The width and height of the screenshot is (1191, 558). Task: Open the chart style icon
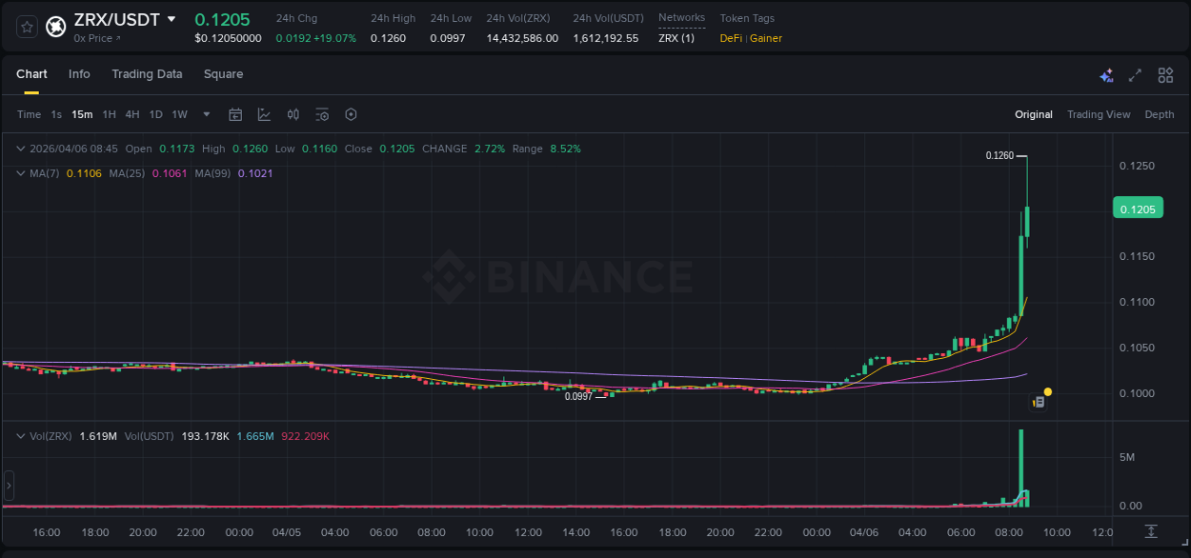(265, 114)
